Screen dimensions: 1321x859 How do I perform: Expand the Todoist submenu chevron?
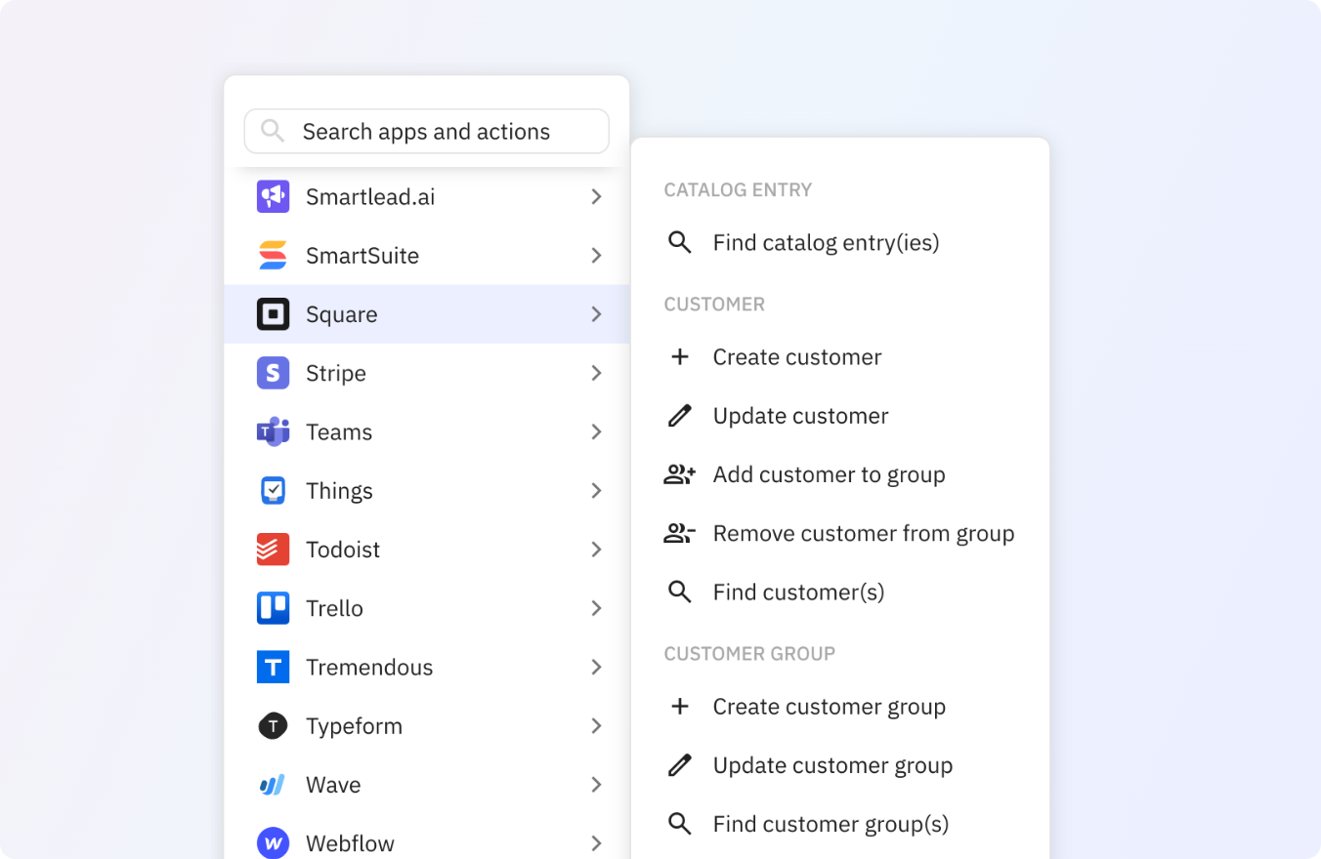tap(596, 550)
